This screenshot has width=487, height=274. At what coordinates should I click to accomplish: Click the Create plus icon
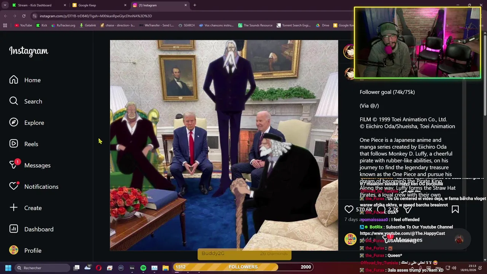(14, 208)
